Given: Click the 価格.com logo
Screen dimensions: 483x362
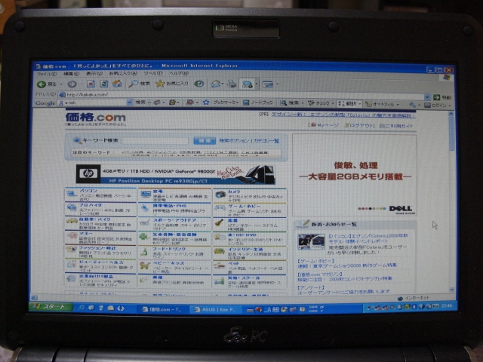Looking at the screenshot, I should click(x=96, y=119).
